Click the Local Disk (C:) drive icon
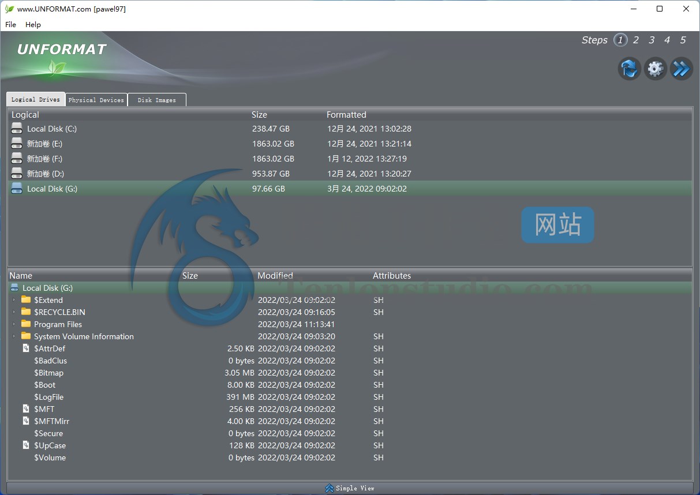Screen dimensions: 700x495 pos(17,129)
